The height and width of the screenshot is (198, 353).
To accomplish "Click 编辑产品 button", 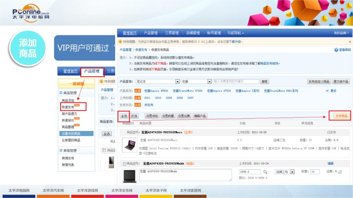I will (200, 116).
